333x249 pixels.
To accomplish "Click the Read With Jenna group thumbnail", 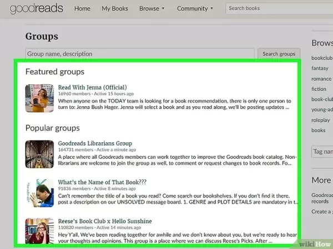I will pyautogui.click(x=39, y=98).
